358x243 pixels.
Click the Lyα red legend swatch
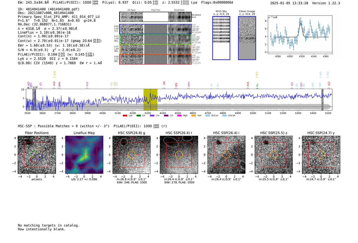click(125, 116)
